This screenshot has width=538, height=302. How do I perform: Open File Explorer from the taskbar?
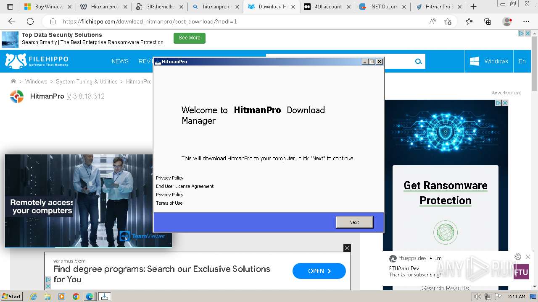(47, 297)
